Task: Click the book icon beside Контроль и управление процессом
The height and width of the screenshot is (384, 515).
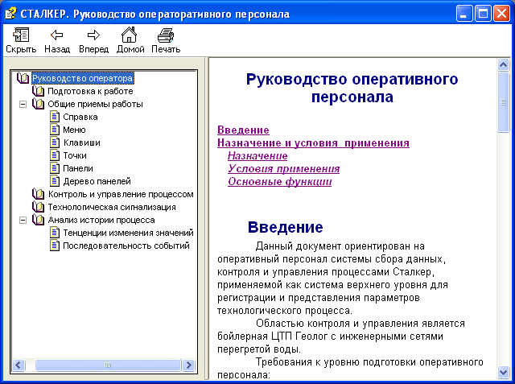Action: [x=38, y=194]
